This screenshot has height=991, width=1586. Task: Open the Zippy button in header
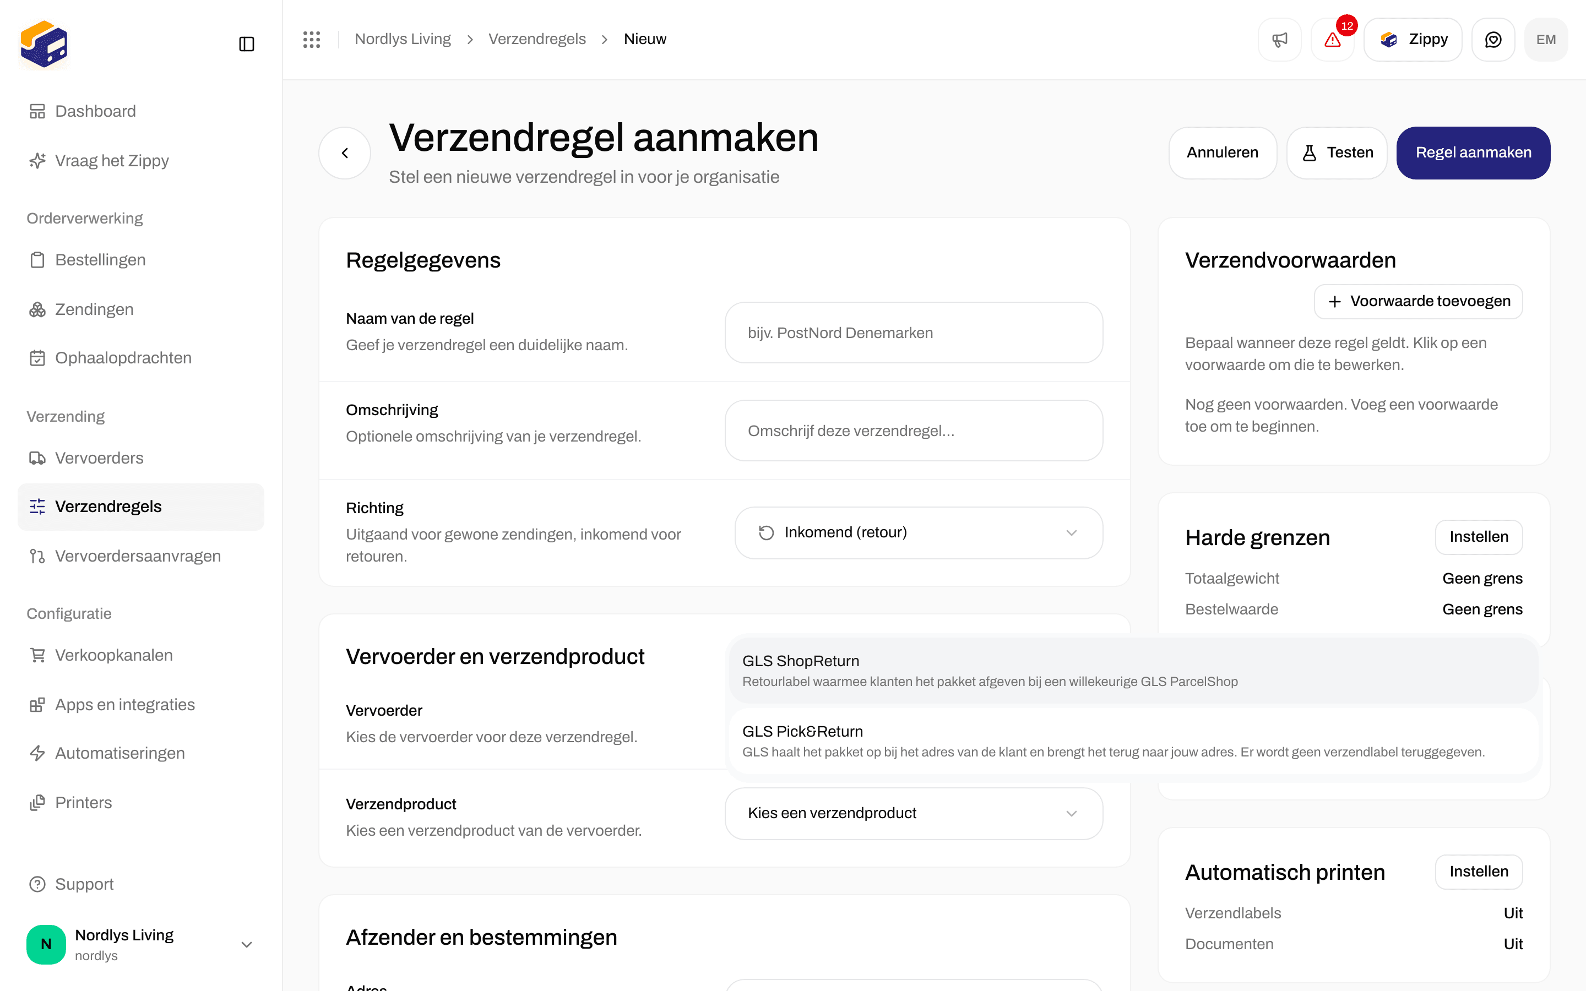1413,39
